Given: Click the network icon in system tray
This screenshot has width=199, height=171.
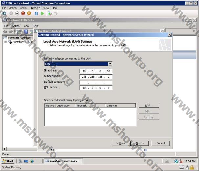Looking at the screenshot, I should pyautogui.click(x=176, y=161).
